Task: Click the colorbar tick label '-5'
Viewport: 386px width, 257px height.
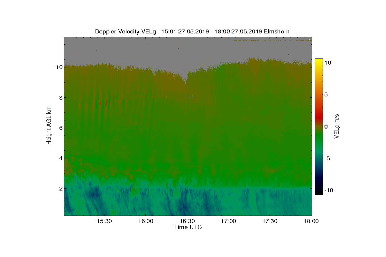Action: (327, 159)
